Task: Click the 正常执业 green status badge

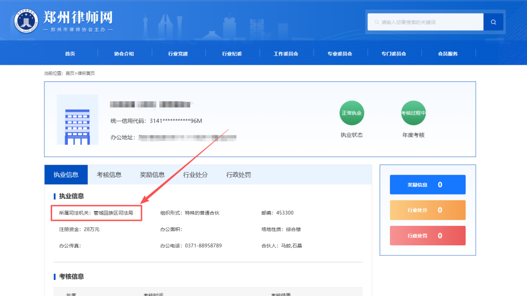Action: pyautogui.click(x=351, y=113)
